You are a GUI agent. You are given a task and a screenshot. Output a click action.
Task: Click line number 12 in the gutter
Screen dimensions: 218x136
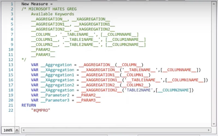coord(11,60)
